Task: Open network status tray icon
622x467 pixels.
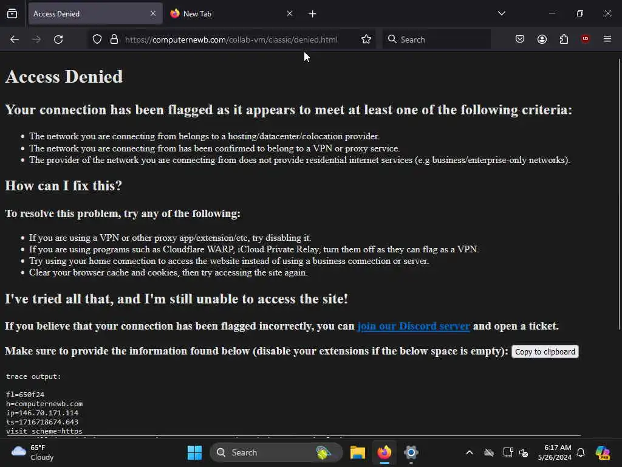Action: (x=508, y=452)
